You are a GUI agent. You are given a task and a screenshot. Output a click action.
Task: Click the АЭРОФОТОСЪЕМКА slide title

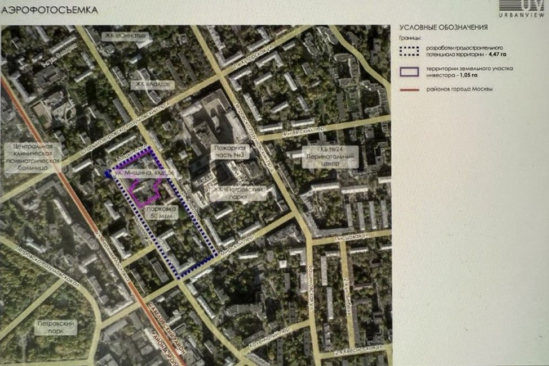point(50,10)
